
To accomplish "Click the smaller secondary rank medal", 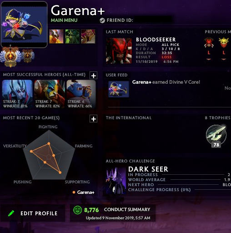I will pyautogui.click(x=28, y=56).
